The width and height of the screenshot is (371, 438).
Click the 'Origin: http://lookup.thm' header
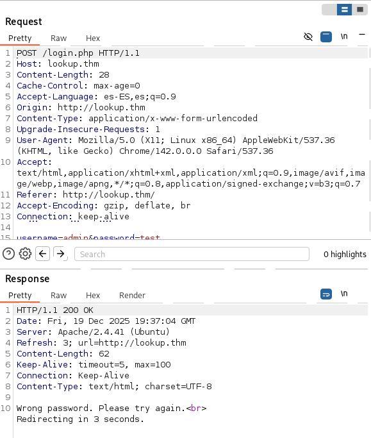point(81,108)
